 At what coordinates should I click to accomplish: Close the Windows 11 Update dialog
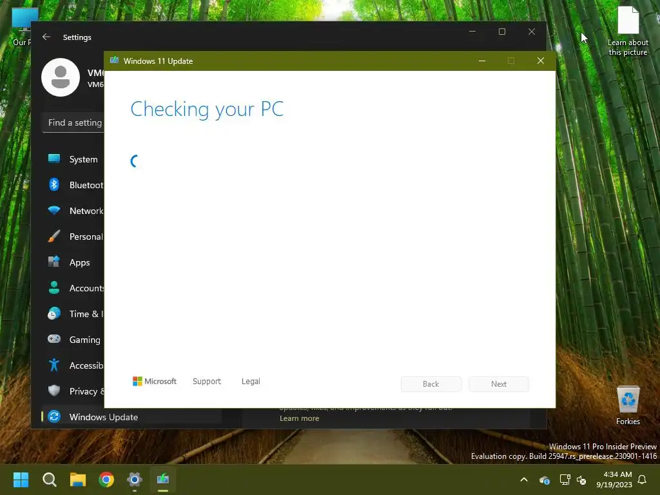pos(541,61)
